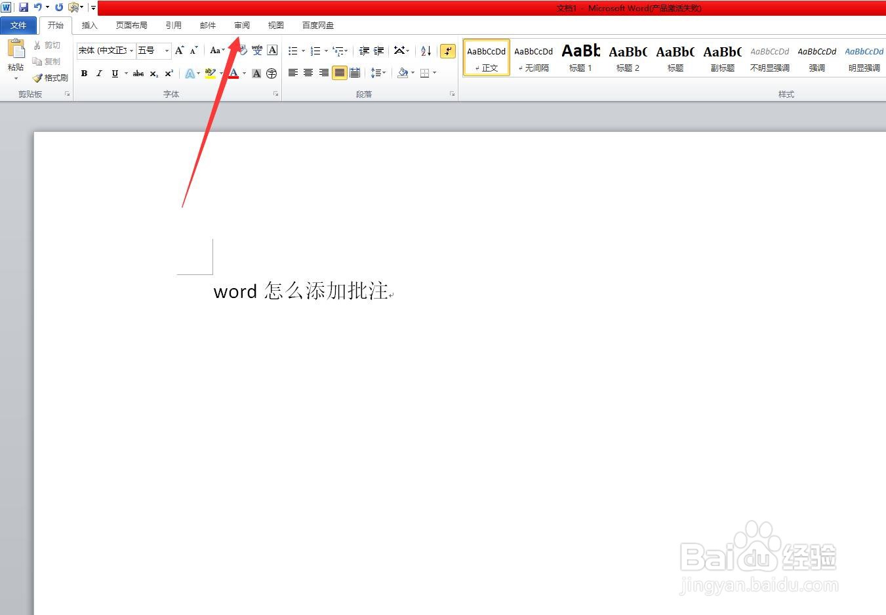Image resolution: width=886 pixels, height=615 pixels.
Task: Open the font size dropdown (五号)
Action: pos(167,51)
